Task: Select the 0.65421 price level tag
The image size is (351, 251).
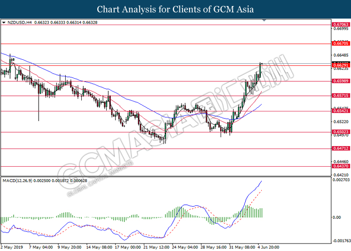Action: tap(339, 111)
